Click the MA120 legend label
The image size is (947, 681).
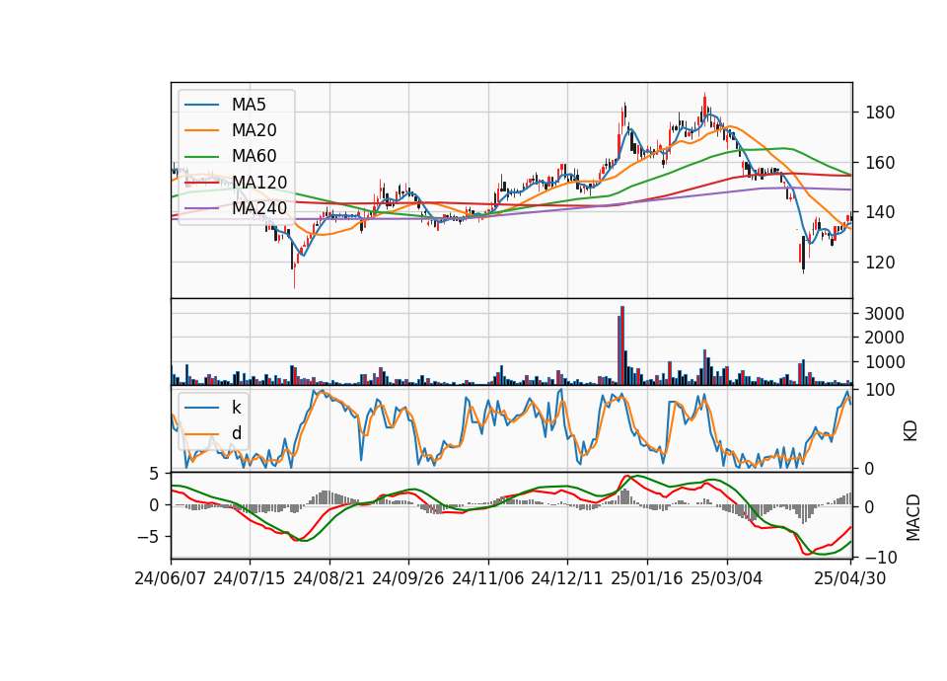point(259,182)
